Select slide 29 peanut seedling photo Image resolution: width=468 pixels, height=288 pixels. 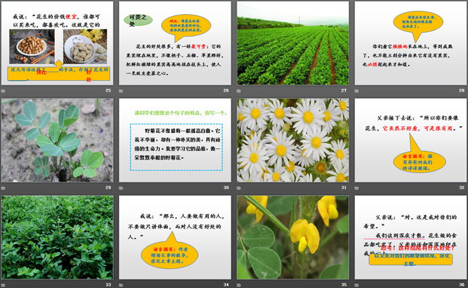click(x=57, y=140)
